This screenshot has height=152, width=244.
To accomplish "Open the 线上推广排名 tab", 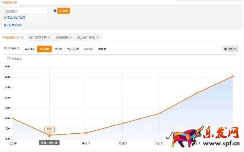I will pyautogui.click(x=88, y=37).
